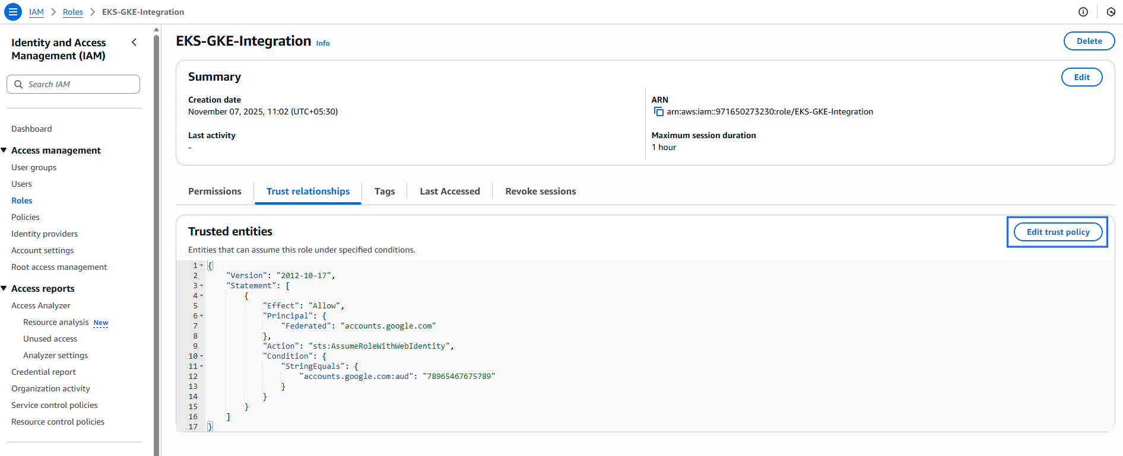Fold the Condition block at line 10
This screenshot has height=456, width=1123.
pyautogui.click(x=202, y=356)
